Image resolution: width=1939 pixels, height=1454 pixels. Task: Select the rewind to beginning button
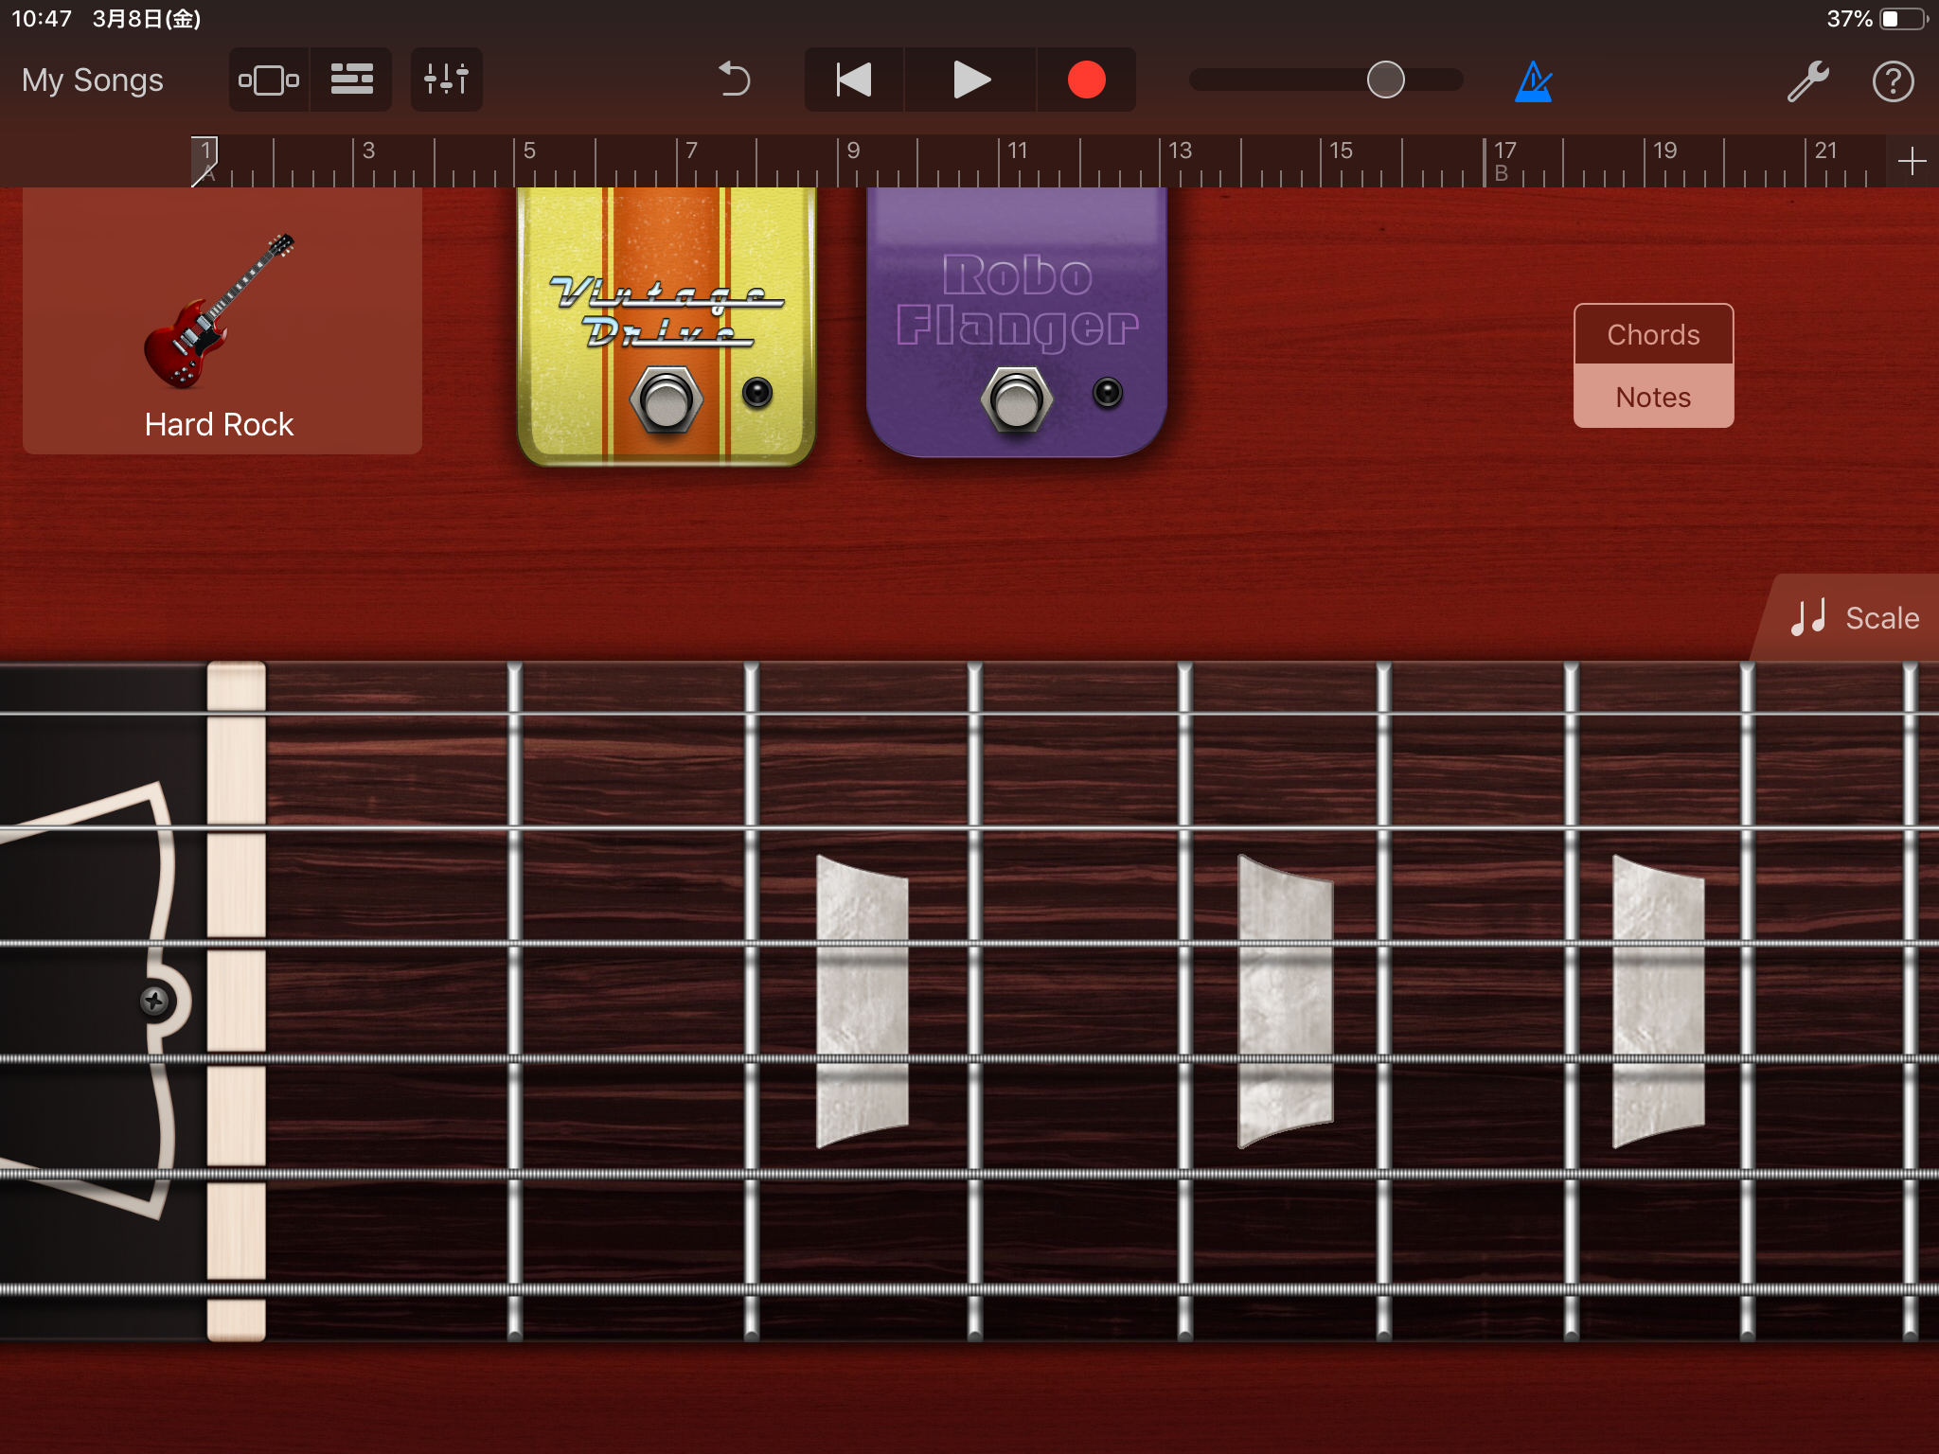pyautogui.click(x=850, y=78)
